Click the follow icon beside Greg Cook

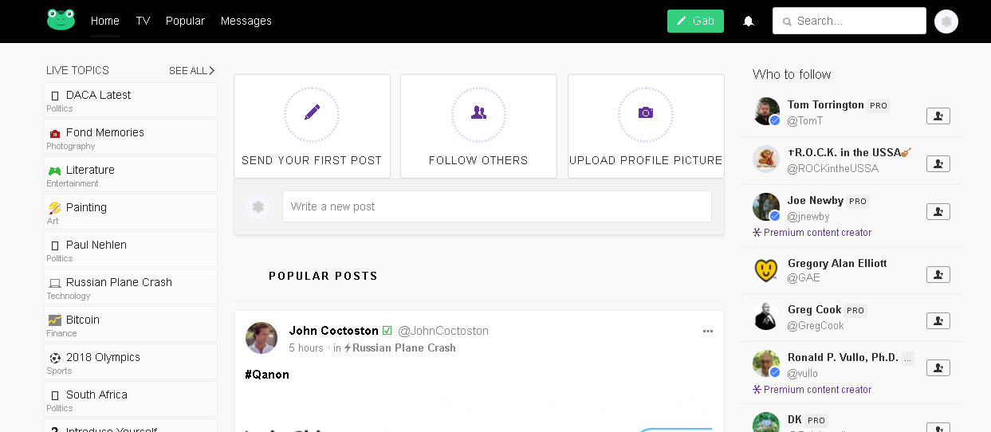point(938,320)
